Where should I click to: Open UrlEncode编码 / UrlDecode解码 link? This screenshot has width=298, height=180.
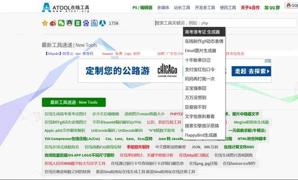click(117, 130)
